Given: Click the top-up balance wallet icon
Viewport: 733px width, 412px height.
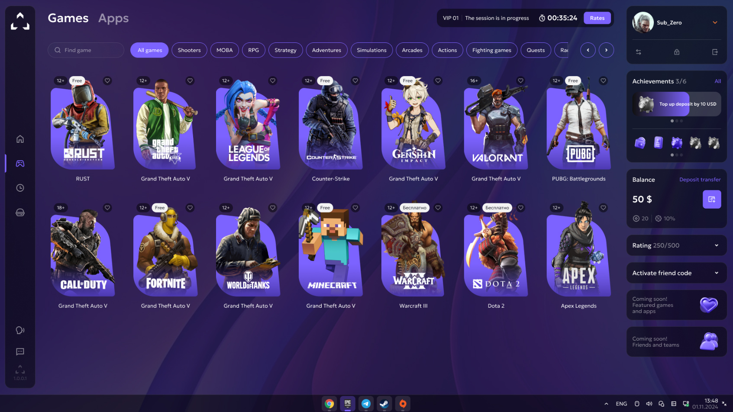Looking at the screenshot, I should point(711,200).
